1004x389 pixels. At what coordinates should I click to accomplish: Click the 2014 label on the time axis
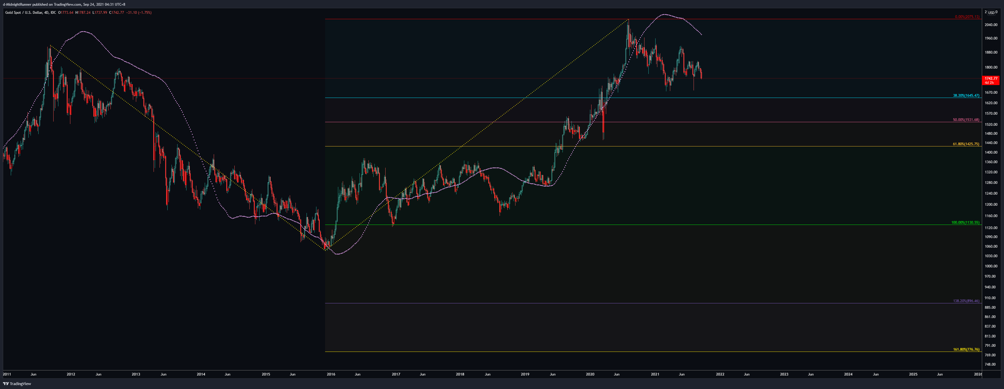(201, 374)
